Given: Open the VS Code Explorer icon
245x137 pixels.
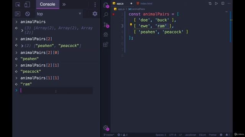Looking at the screenshot, I should (x=106, y=5).
